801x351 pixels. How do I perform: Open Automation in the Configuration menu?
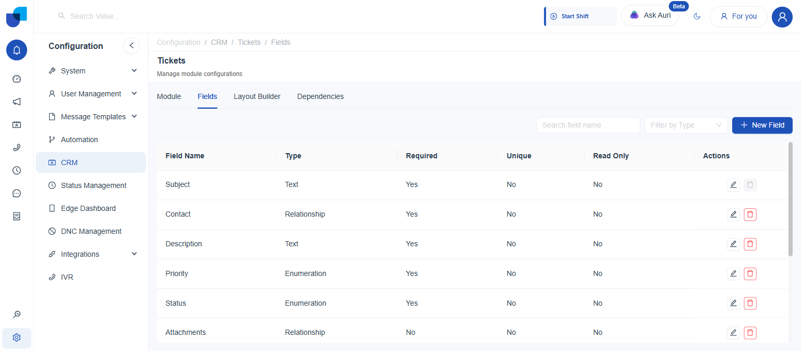tap(91, 140)
